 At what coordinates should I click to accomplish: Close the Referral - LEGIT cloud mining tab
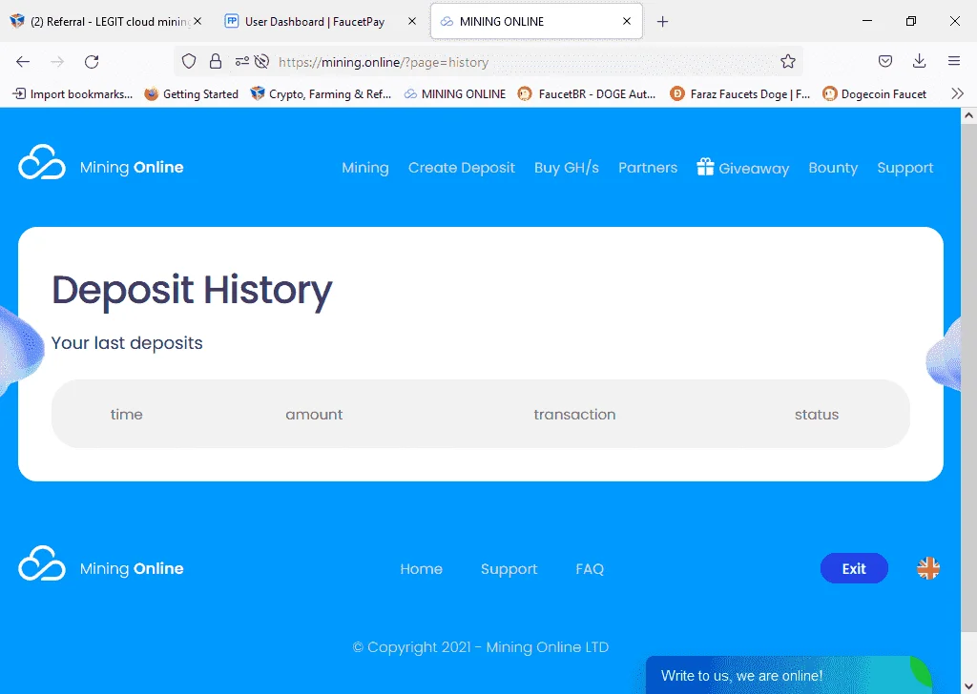[x=197, y=21]
